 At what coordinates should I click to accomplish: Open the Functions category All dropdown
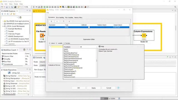coord(89,47)
